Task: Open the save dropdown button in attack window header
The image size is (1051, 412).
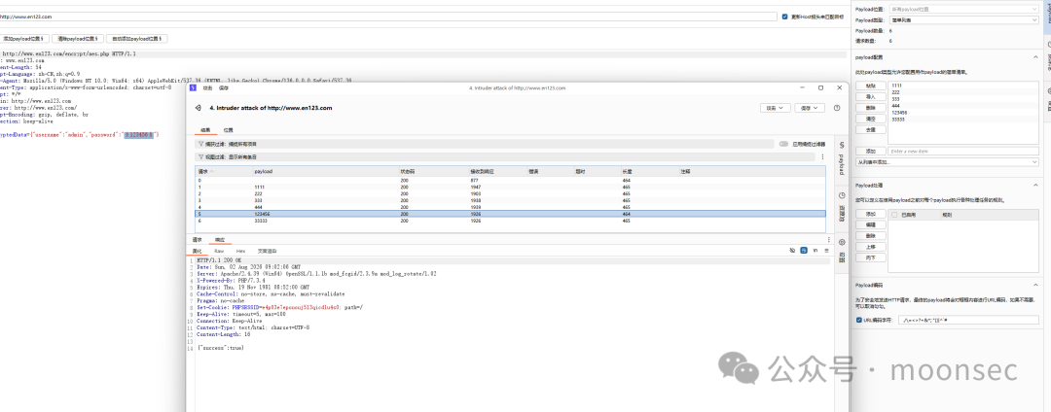Action: [x=810, y=108]
